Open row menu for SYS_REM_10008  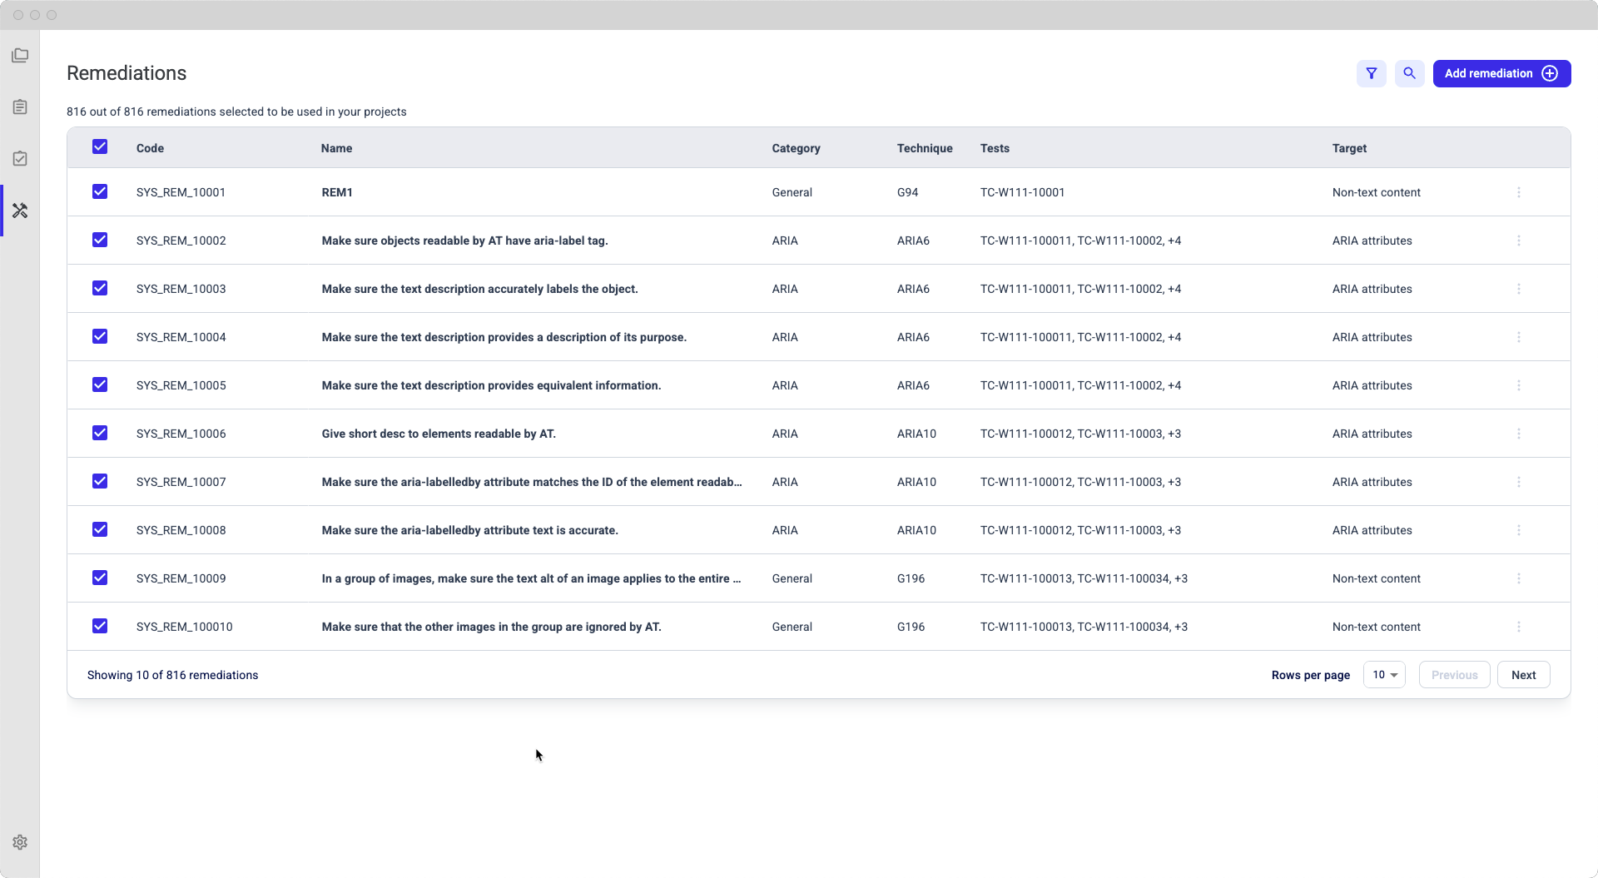[x=1519, y=530]
